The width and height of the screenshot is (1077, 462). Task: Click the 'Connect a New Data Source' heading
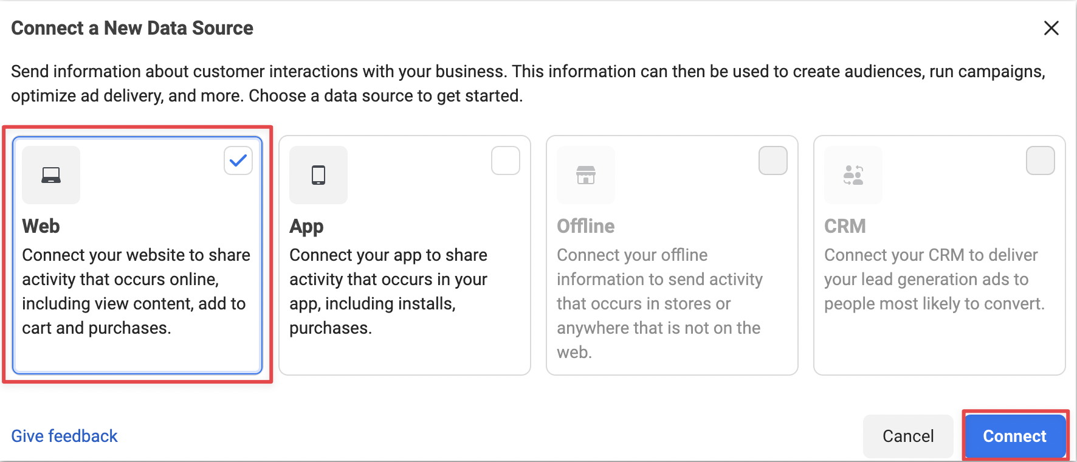pos(132,28)
